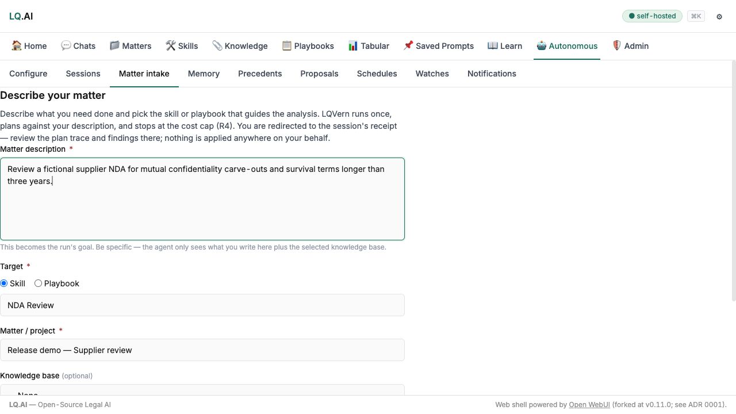Click the ⌘K command shortcut button
Screen dimensions: 736x414
click(696, 16)
